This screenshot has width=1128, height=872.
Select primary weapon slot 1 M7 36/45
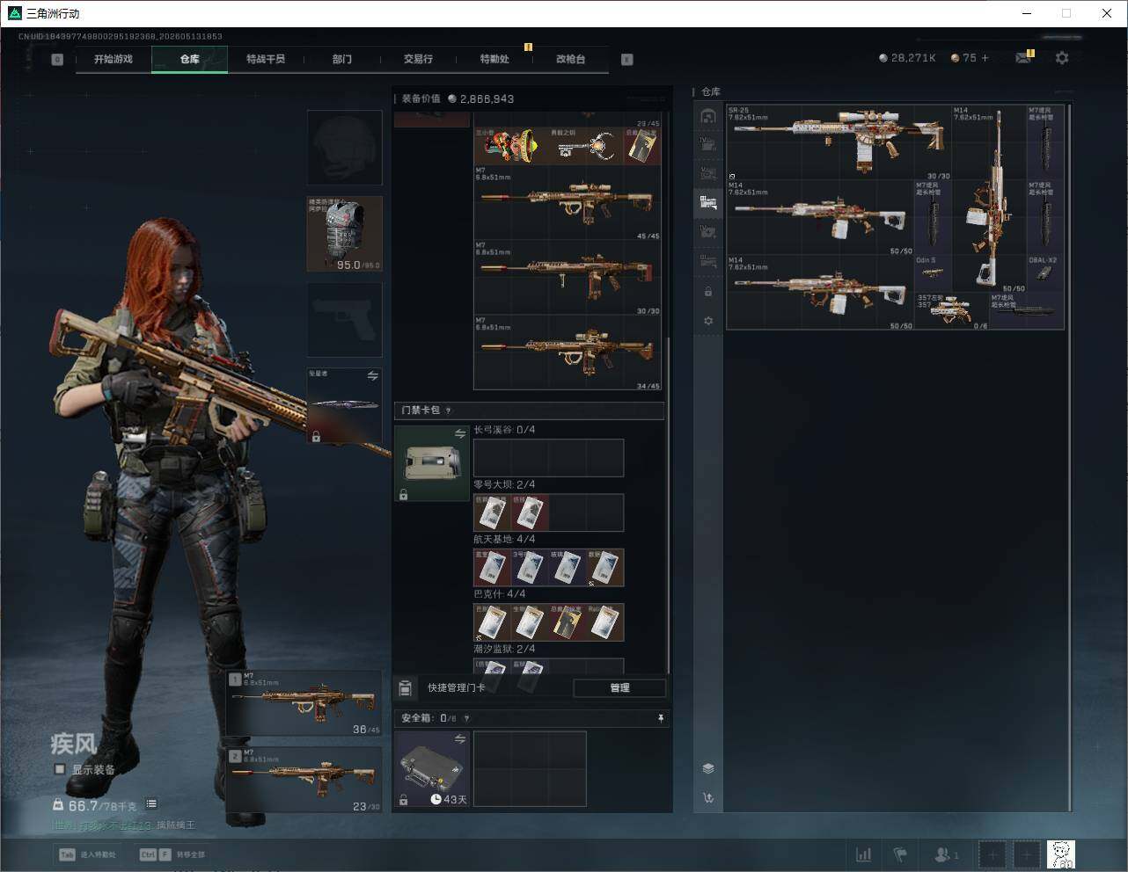(304, 703)
